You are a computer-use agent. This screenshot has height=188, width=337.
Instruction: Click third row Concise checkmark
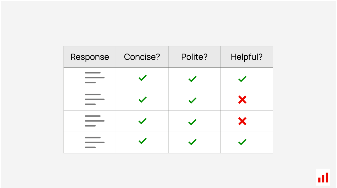coord(142,121)
